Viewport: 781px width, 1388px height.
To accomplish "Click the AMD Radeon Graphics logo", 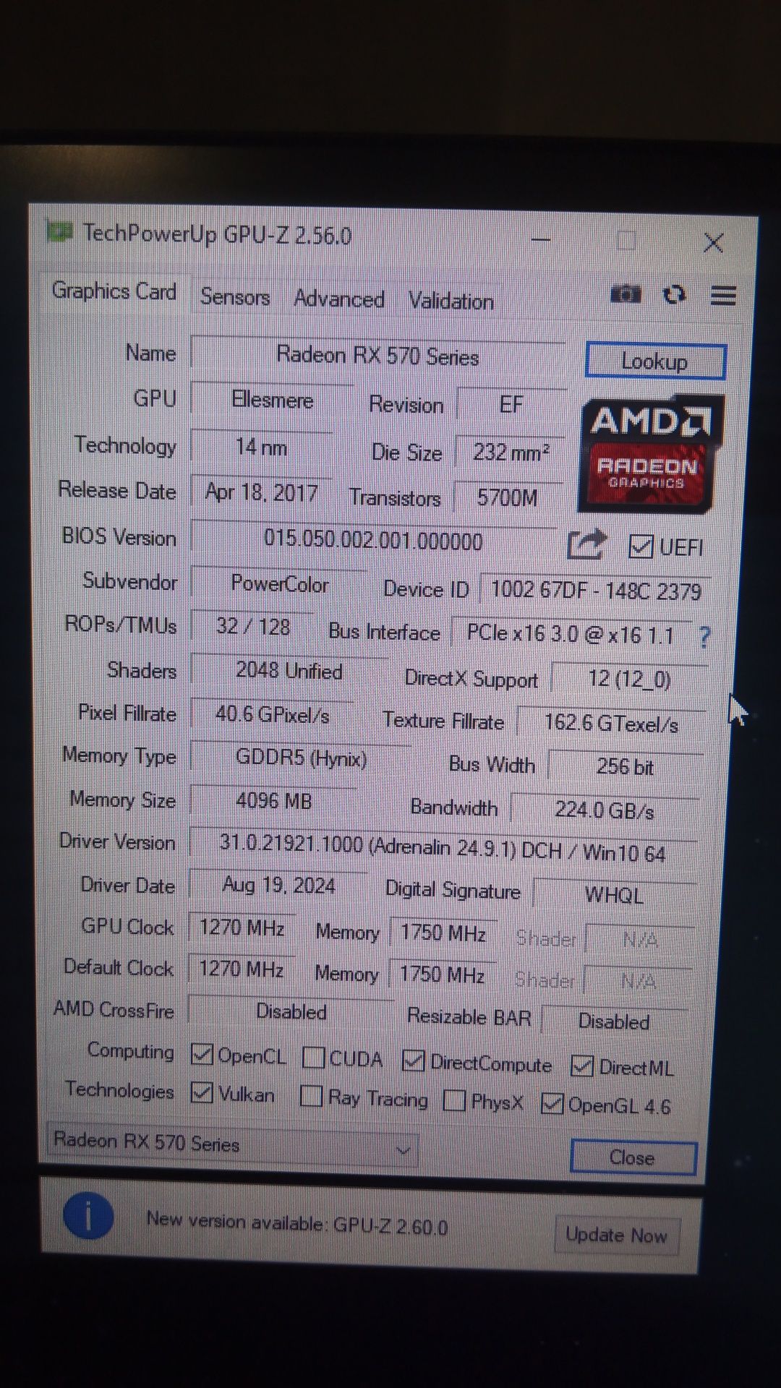I will click(x=649, y=455).
